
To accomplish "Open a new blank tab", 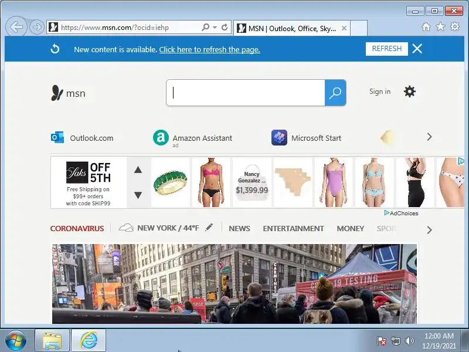I will 359,28.
